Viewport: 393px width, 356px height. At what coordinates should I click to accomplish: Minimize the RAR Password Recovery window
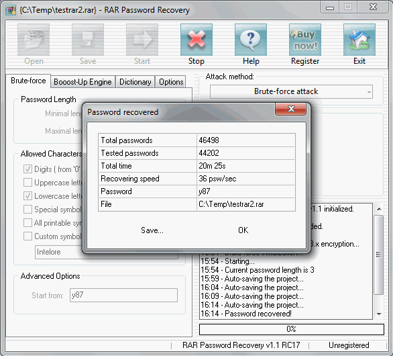(329, 7)
